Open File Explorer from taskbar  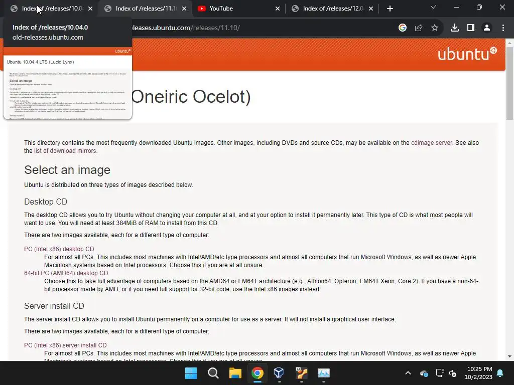click(235, 373)
